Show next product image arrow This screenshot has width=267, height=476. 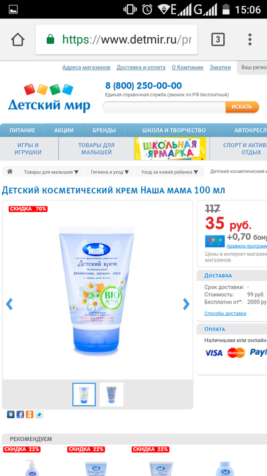(x=186, y=304)
